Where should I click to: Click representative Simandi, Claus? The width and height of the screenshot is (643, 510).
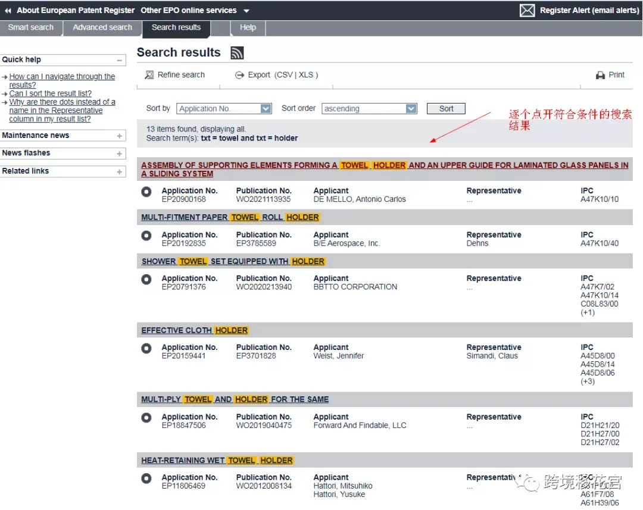[x=492, y=356]
